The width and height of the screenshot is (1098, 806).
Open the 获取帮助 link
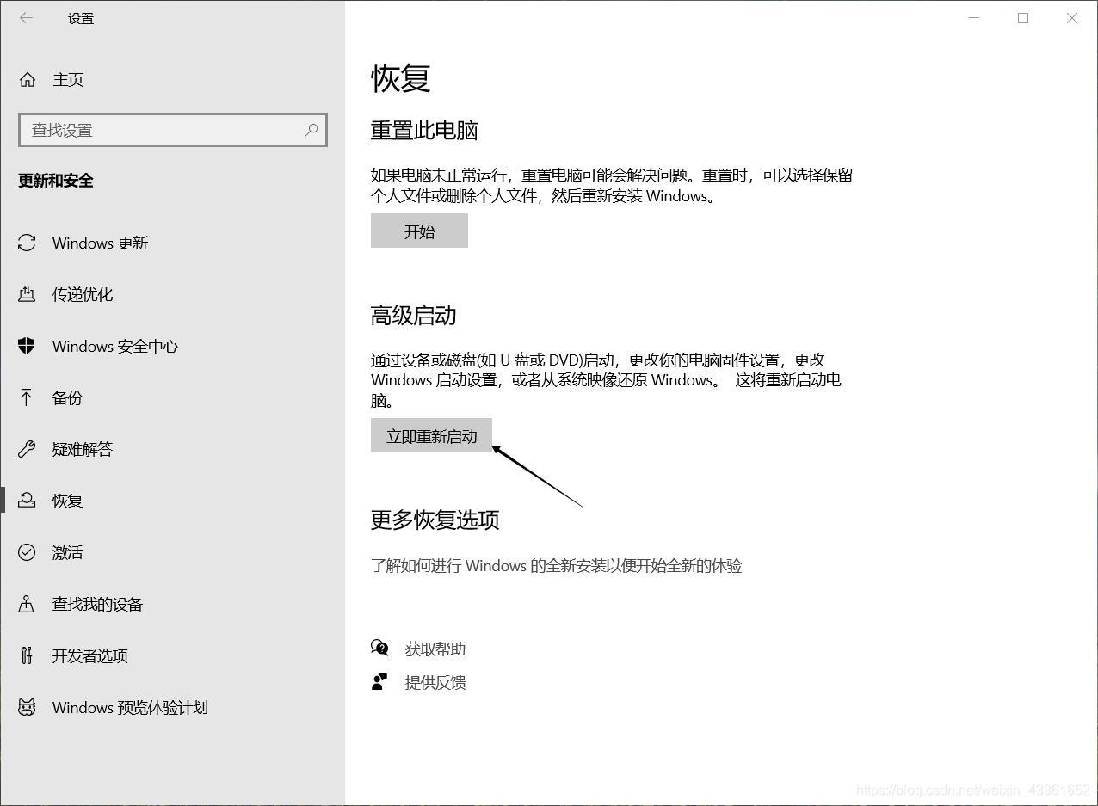435,649
